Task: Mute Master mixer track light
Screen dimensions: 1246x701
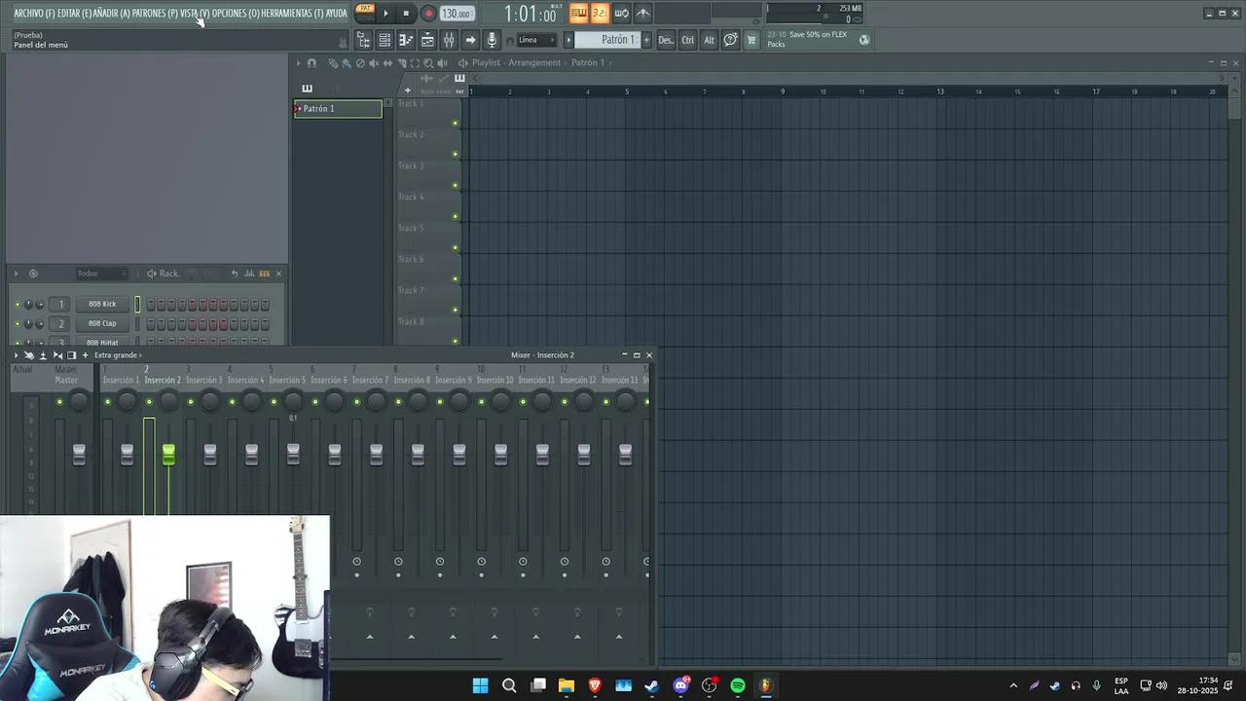Action: click(x=59, y=402)
